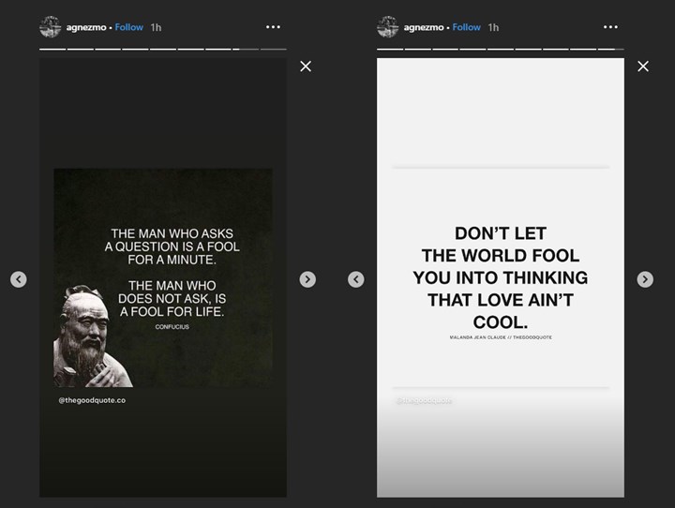
Task: Click the right story progress bar
Action: (501, 49)
